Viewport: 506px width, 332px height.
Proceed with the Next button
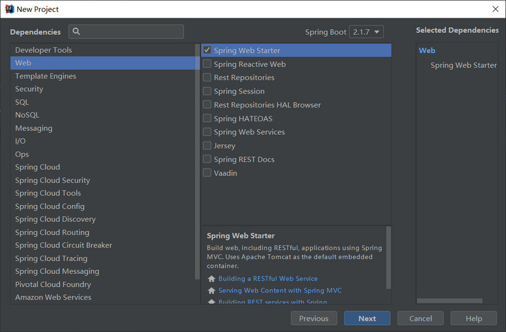pyautogui.click(x=367, y=319)
